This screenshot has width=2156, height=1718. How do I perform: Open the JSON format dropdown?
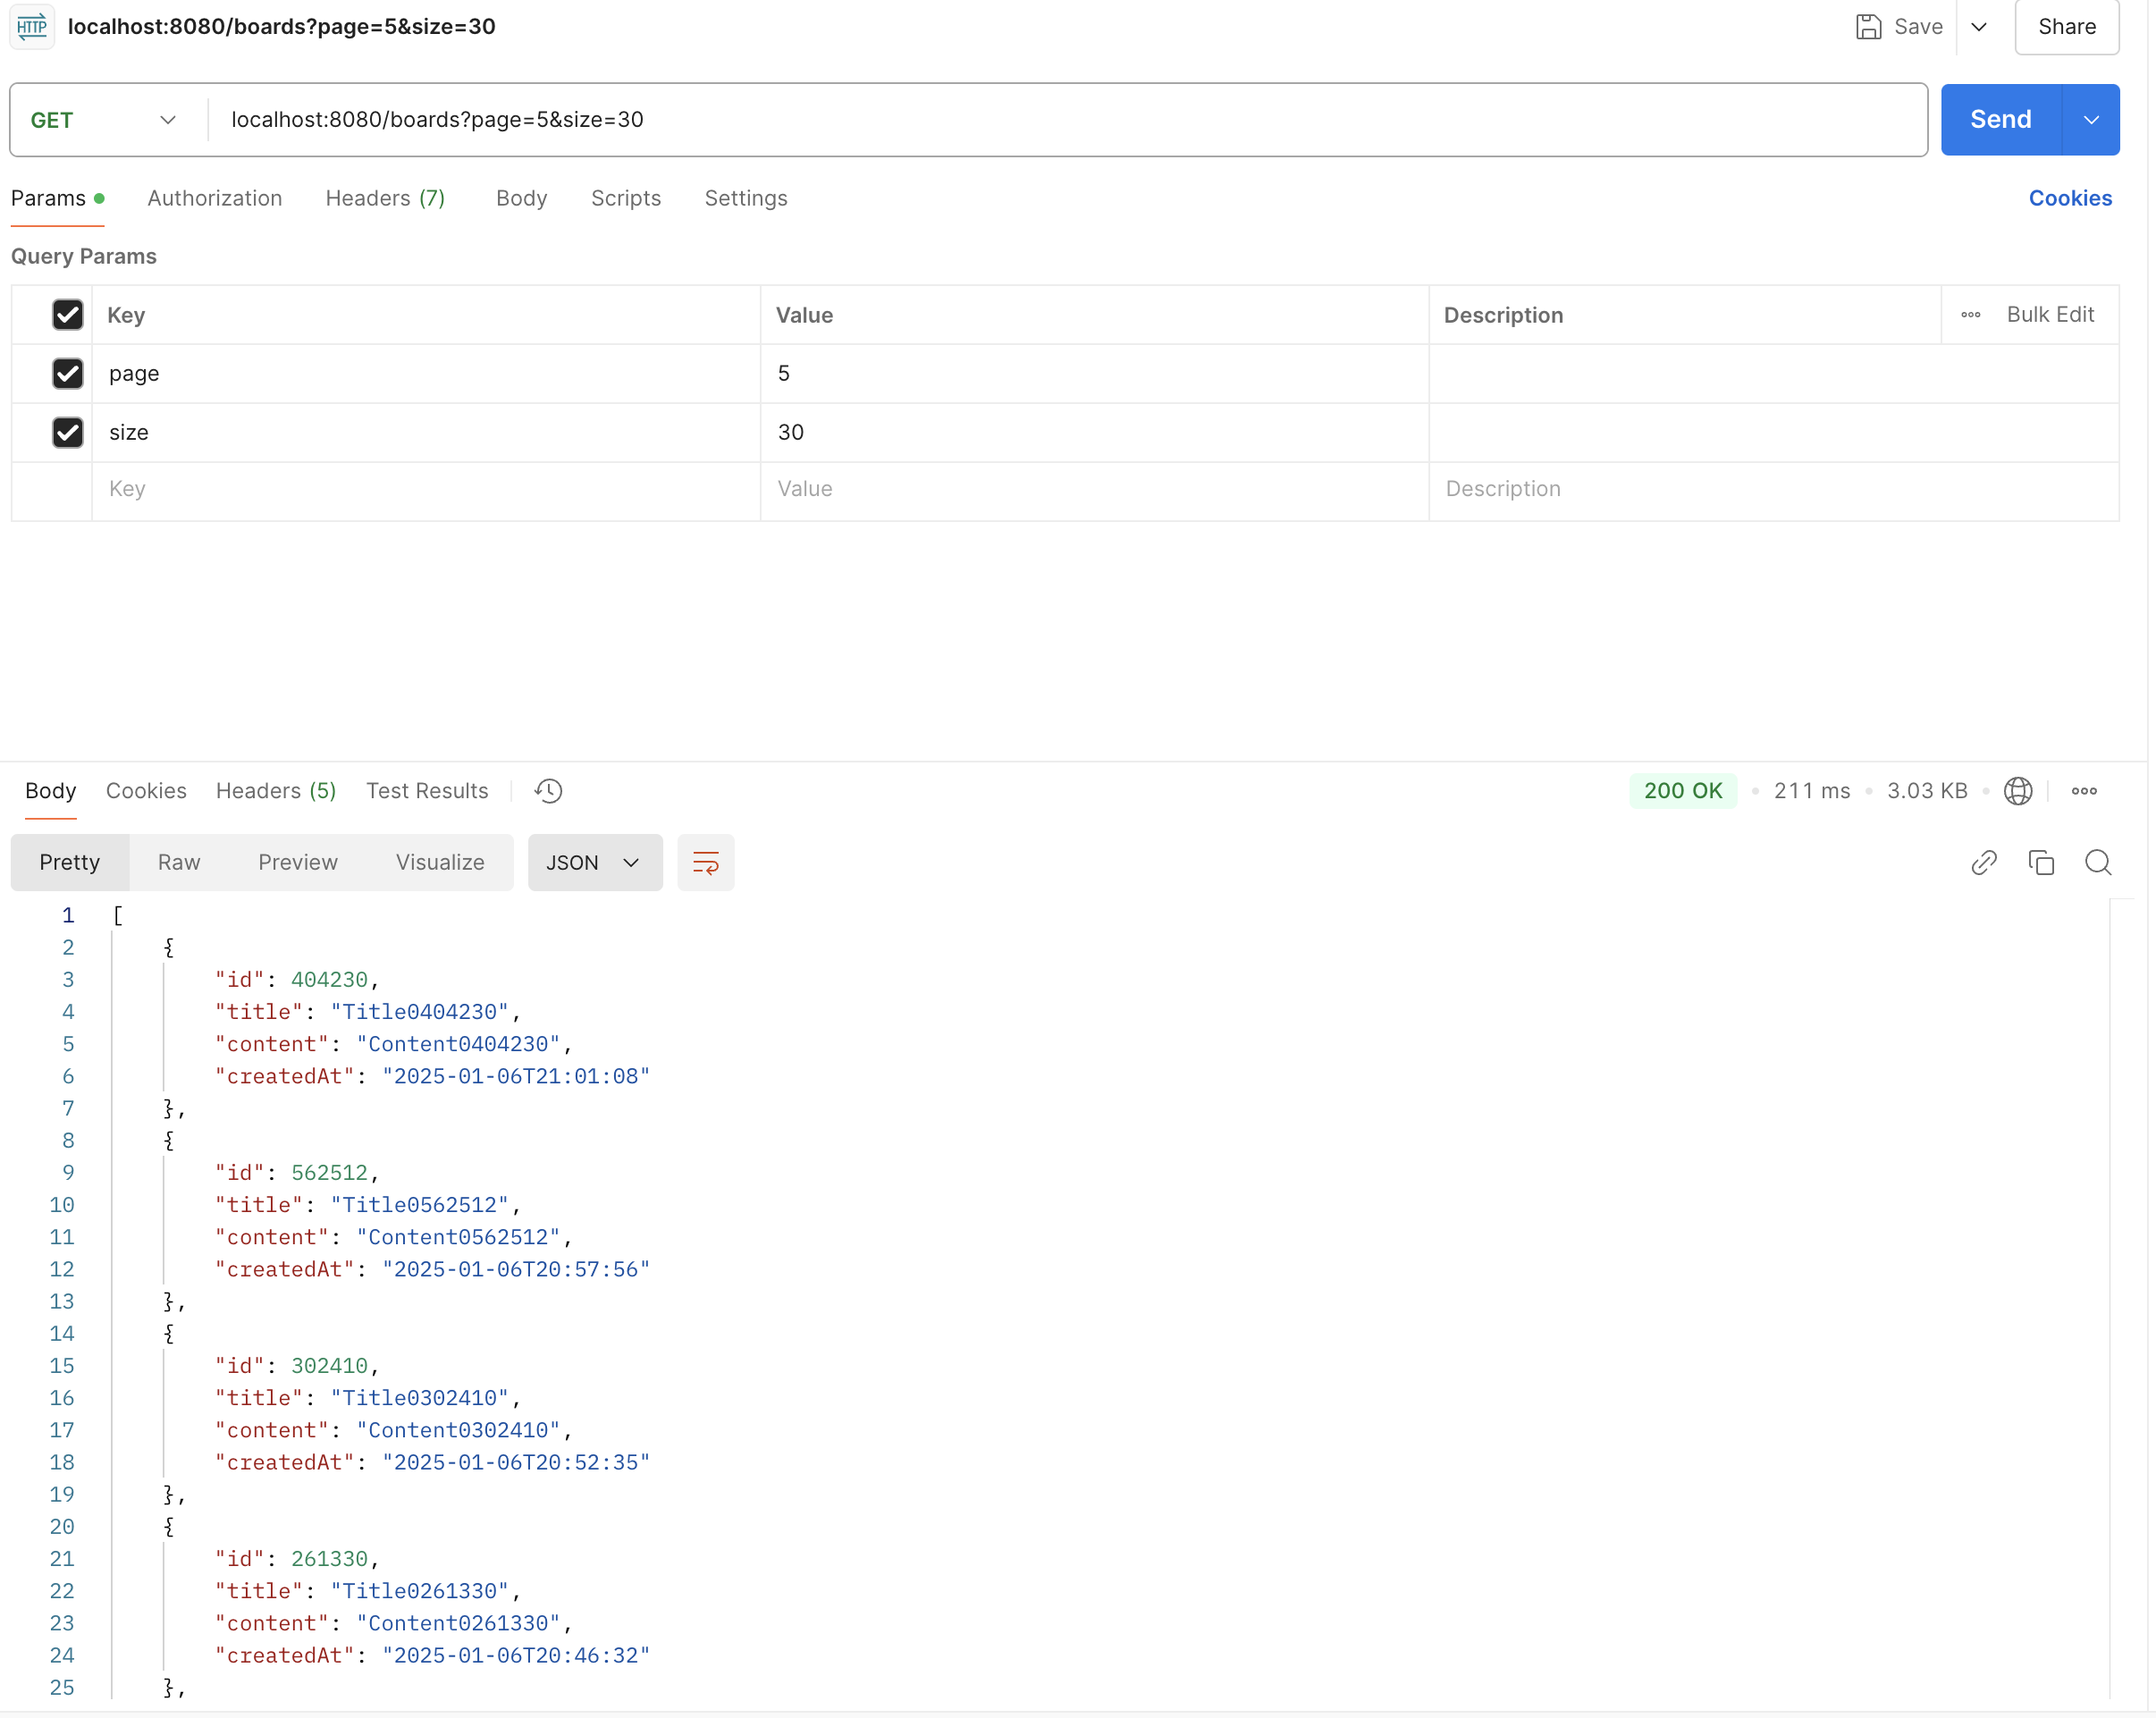595,862
